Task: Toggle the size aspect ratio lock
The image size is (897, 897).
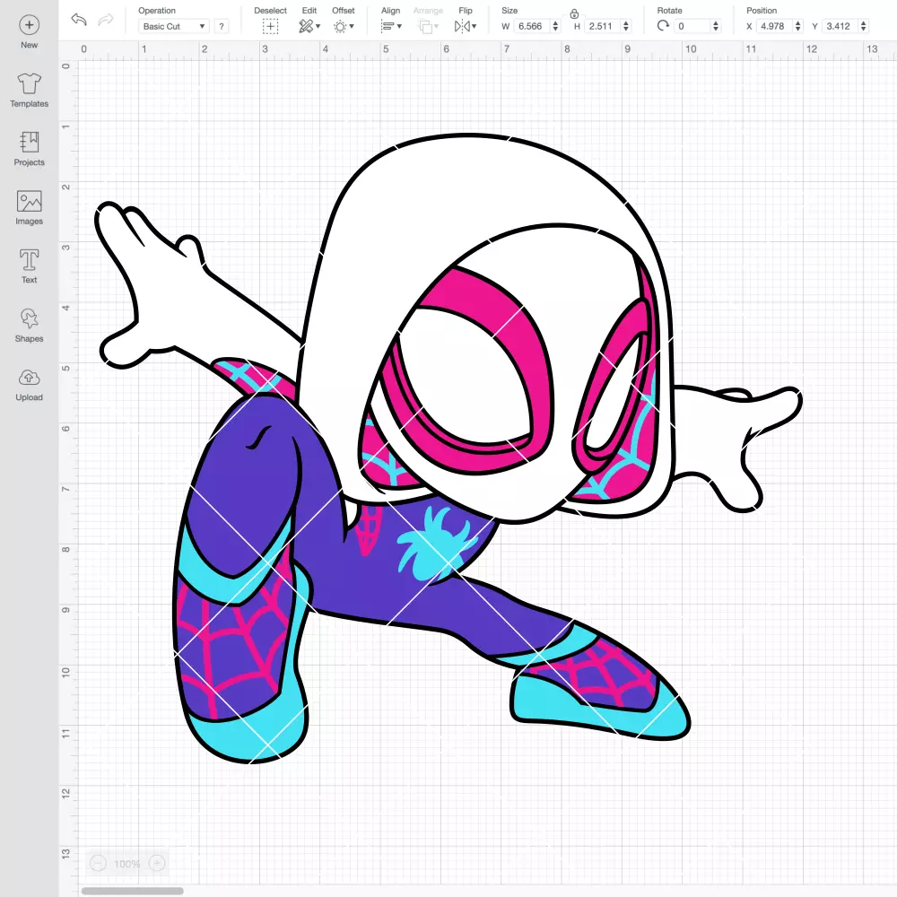Action: tap(574, 13)
